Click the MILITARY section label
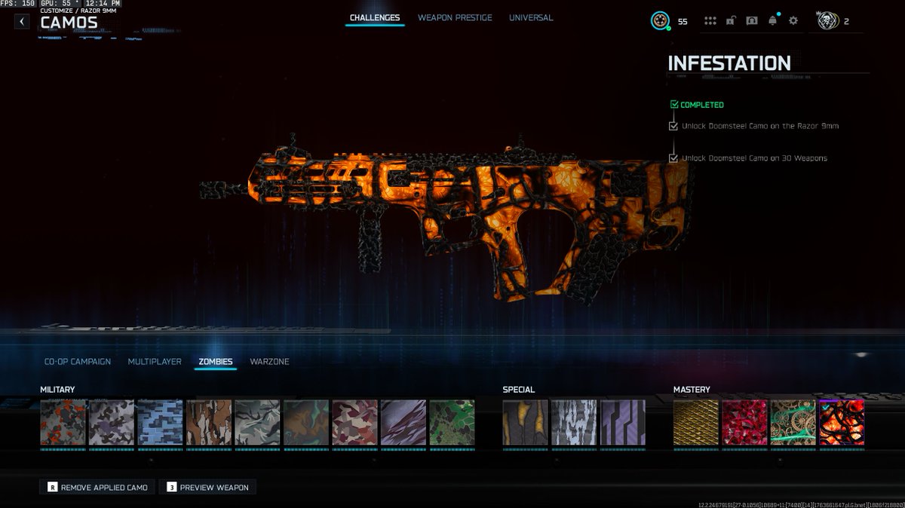Viewport: 905px width, 508px height. point(57,390)
